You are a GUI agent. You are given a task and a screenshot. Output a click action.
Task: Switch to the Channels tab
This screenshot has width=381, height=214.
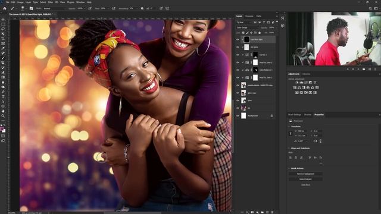pos(249,16)
